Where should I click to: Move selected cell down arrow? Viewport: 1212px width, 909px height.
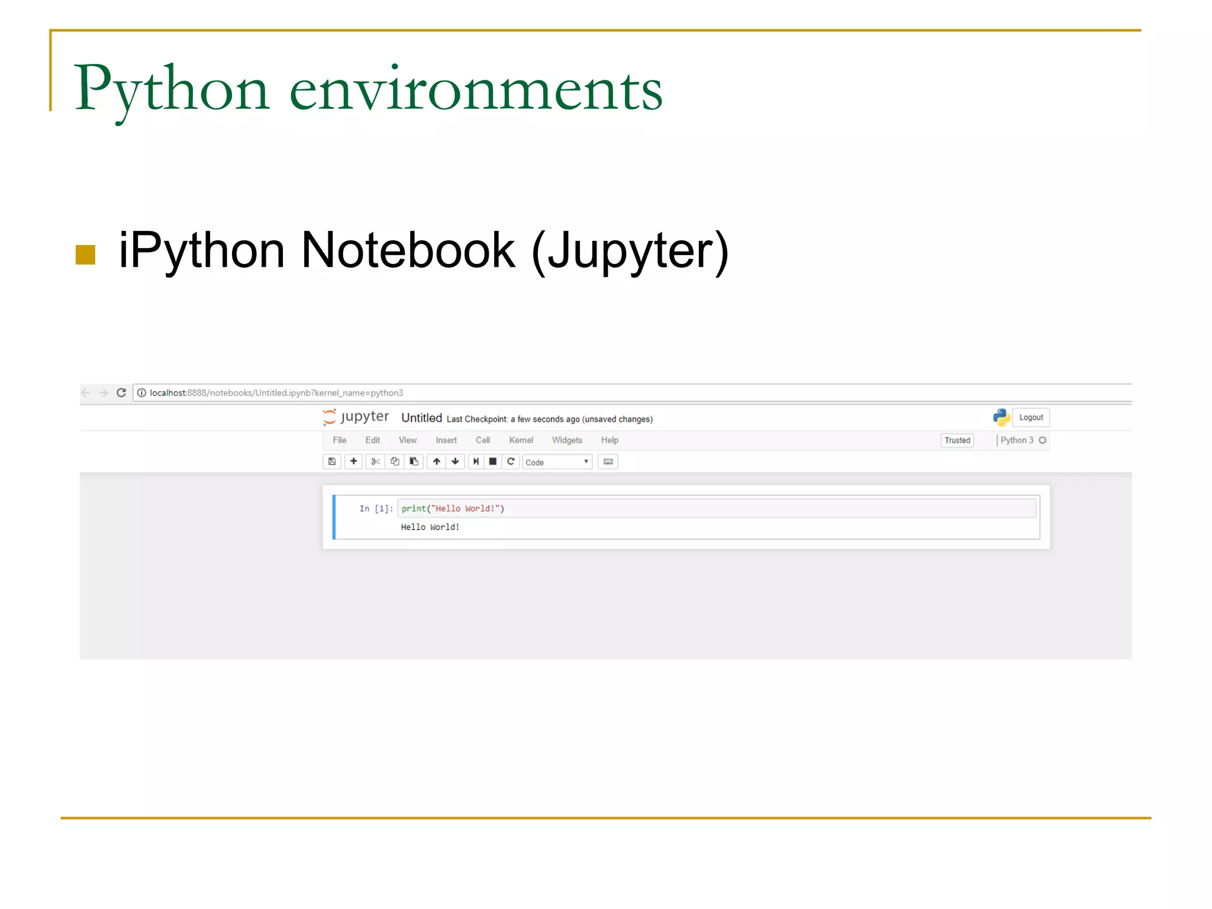tap(455, 462)
